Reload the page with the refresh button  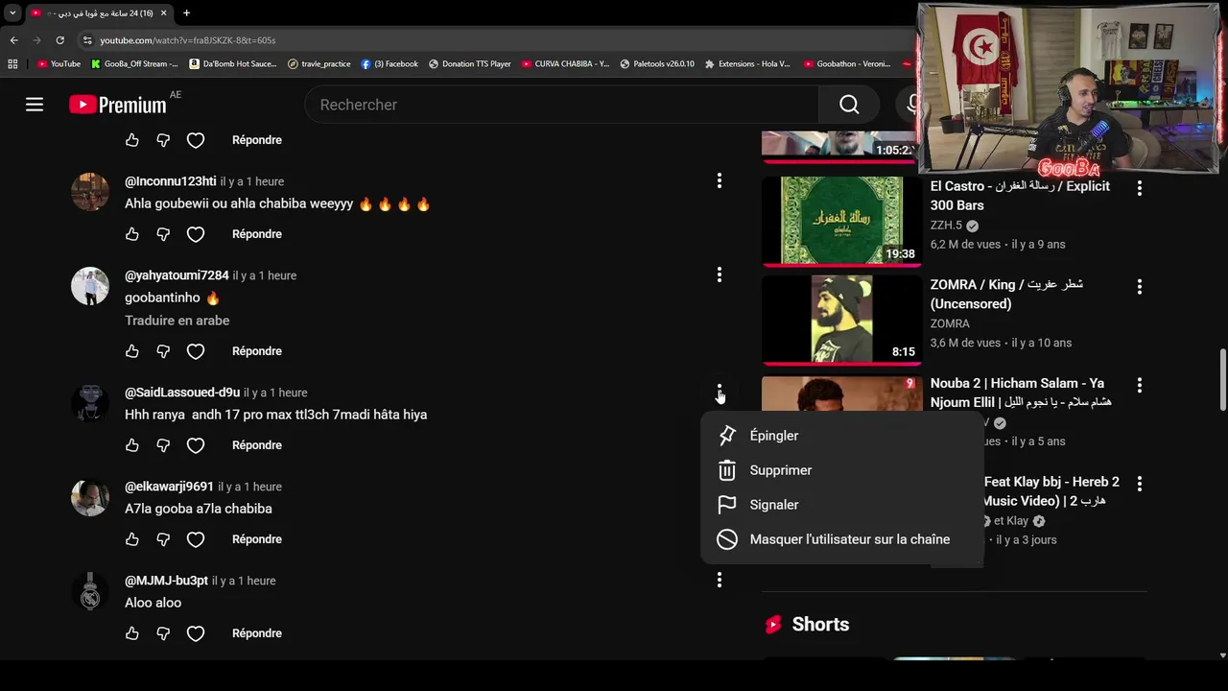59,40
